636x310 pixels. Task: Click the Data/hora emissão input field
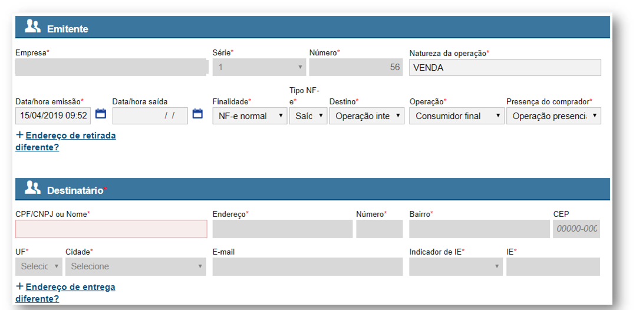(53, 116)
